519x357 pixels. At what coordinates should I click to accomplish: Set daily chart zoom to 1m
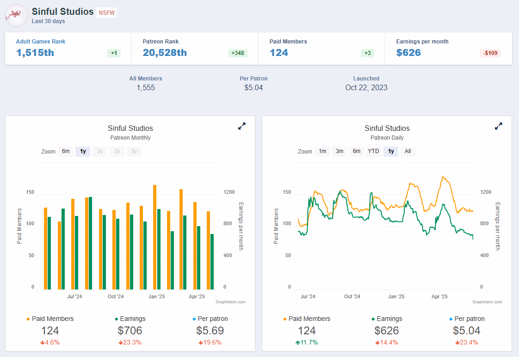pyautogui.click(x=322, y=151)
